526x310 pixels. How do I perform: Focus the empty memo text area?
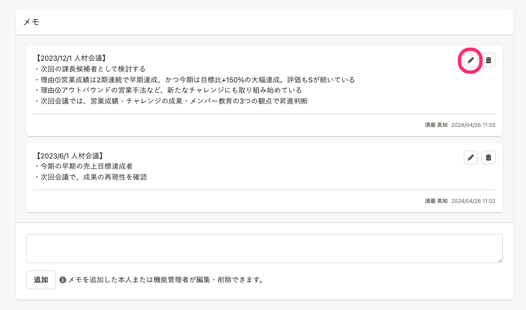264,248
